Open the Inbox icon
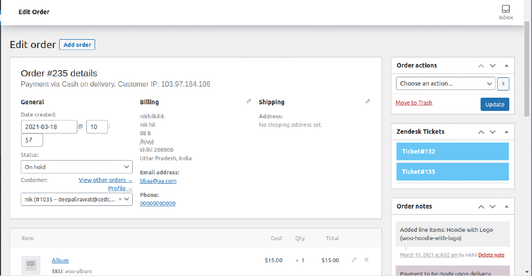The image size is (532, 276). (x=505, y=12)
